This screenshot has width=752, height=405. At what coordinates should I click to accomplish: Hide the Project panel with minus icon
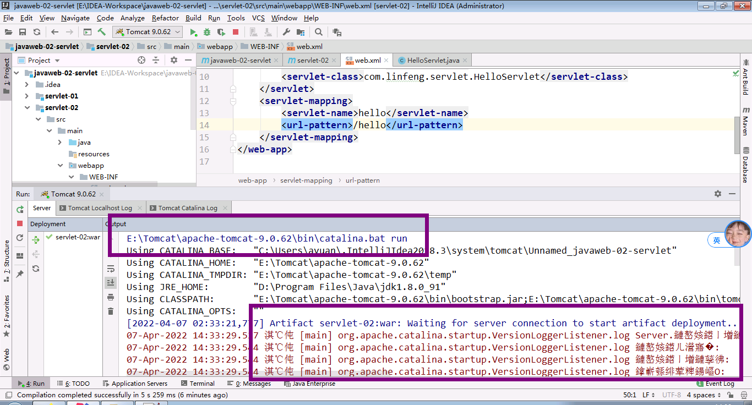coord(188,60)
